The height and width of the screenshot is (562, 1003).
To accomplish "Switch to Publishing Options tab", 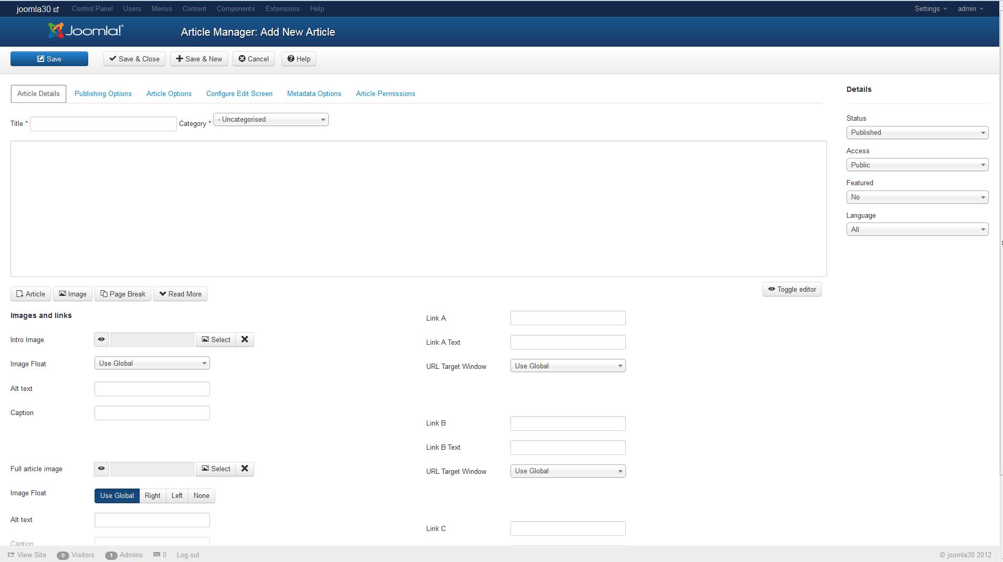I will click(103, 93).
